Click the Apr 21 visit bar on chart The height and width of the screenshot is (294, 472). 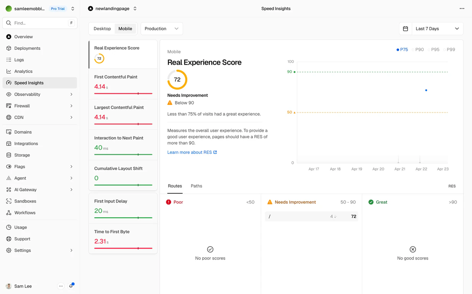click(x=398, y=159)
